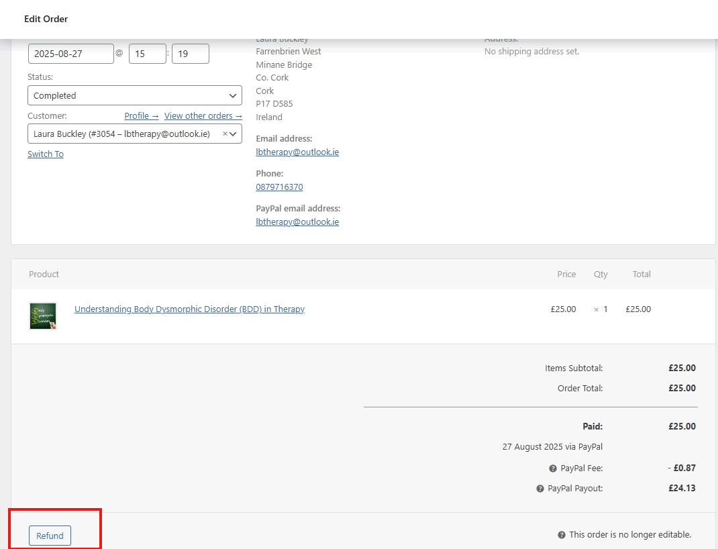This screenshot has width=718, height=549.
Task: Click the billing email lbtherapy@outlook.ie link
Action: [297, 152]
